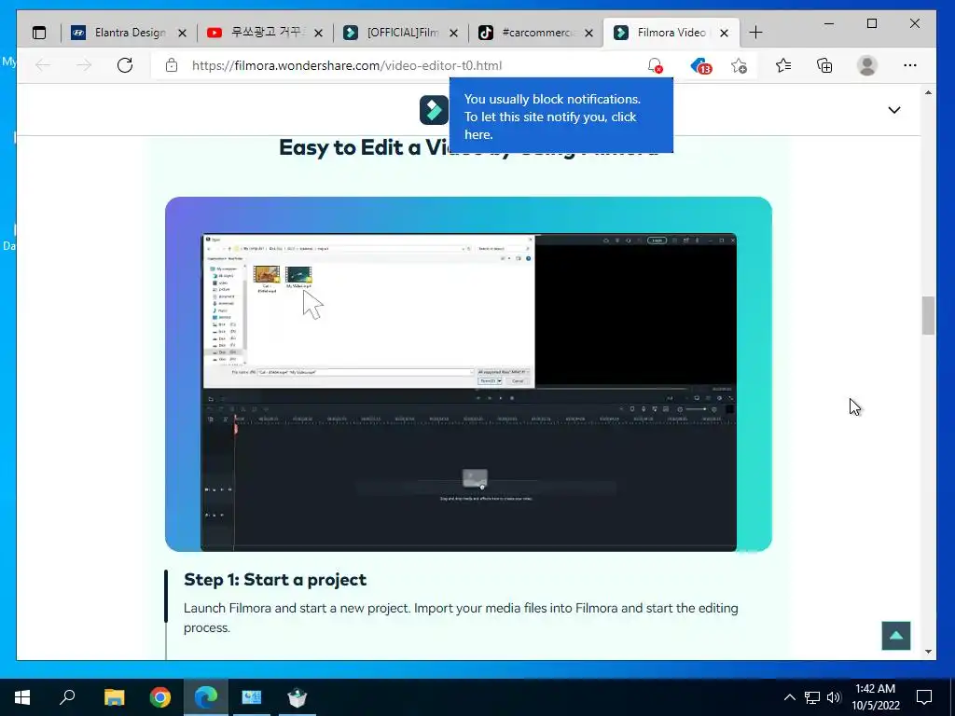The height and width of the screenshot is (716, 955).
Task: Close the #carcommercial tab
Action: tap(589, 34)
